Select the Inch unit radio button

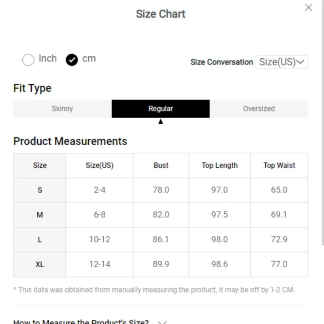[28, 60]
